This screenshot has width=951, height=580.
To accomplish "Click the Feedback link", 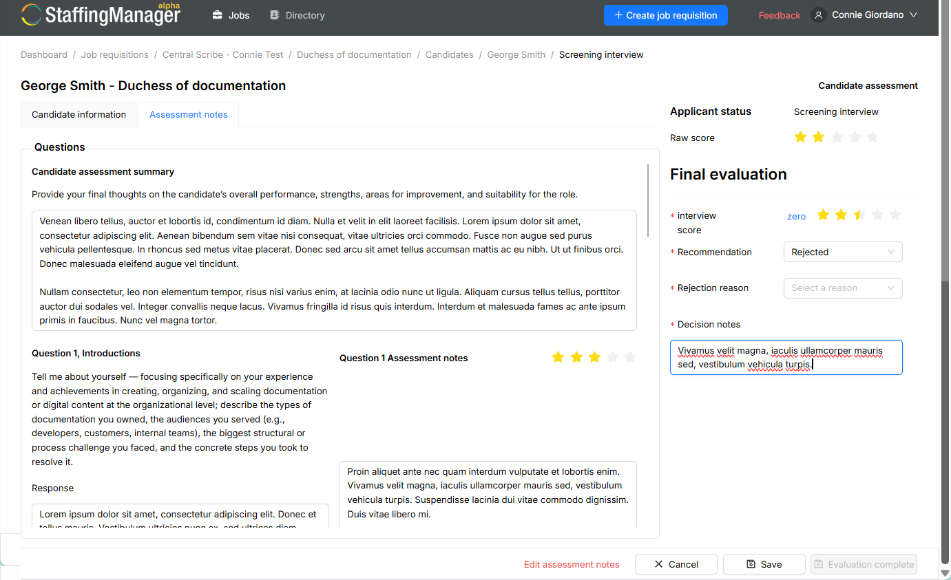I will (x=780, y=15).
